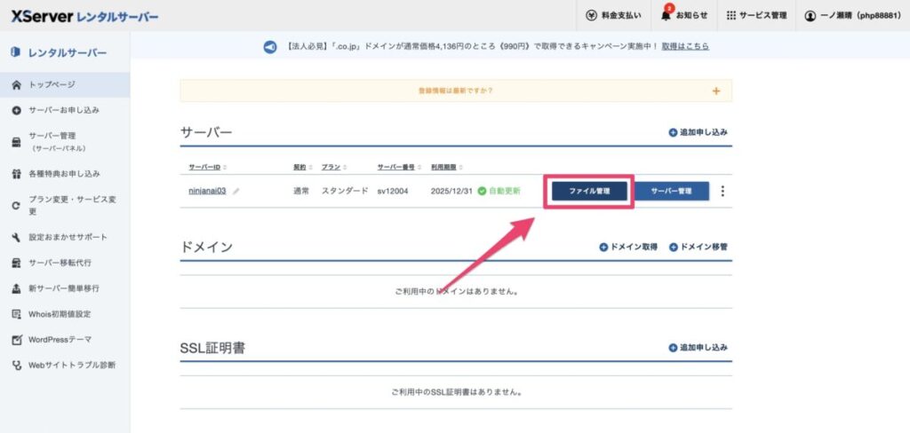Click the green 自動更新 check icon
The height and width of the screenshot is (433, 910).
click(x=482, y=191)
